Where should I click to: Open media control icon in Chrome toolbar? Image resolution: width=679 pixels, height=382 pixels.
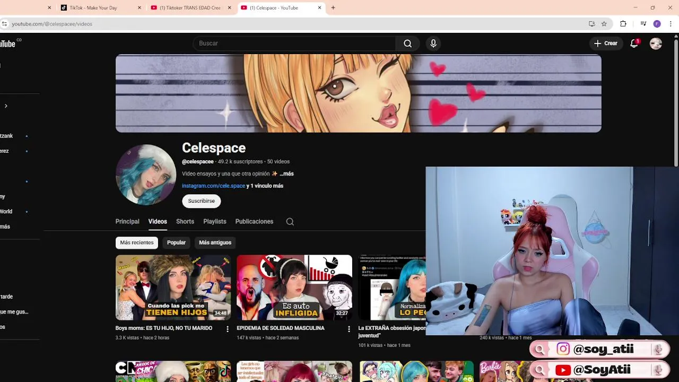coord(643,24)
